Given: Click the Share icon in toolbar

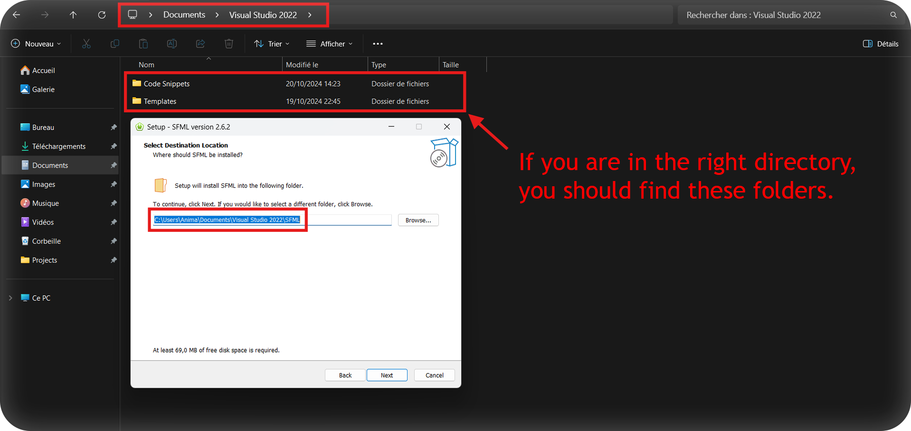Looking at the screenshot, I should pyautogui.click(x=200, y=44).
